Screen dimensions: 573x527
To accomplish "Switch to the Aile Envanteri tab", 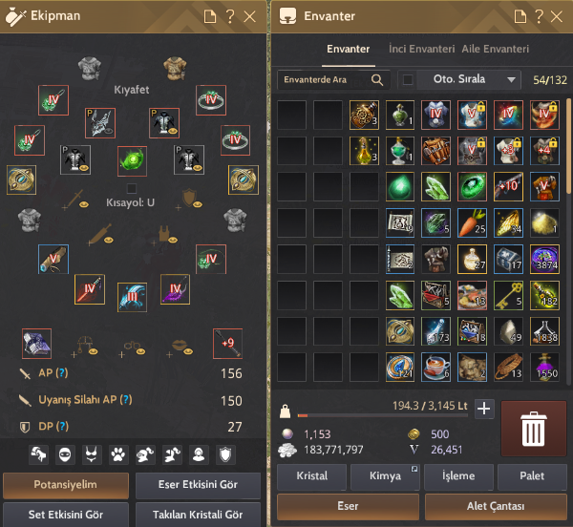I will pyautogui.click(x=495, y=49).
